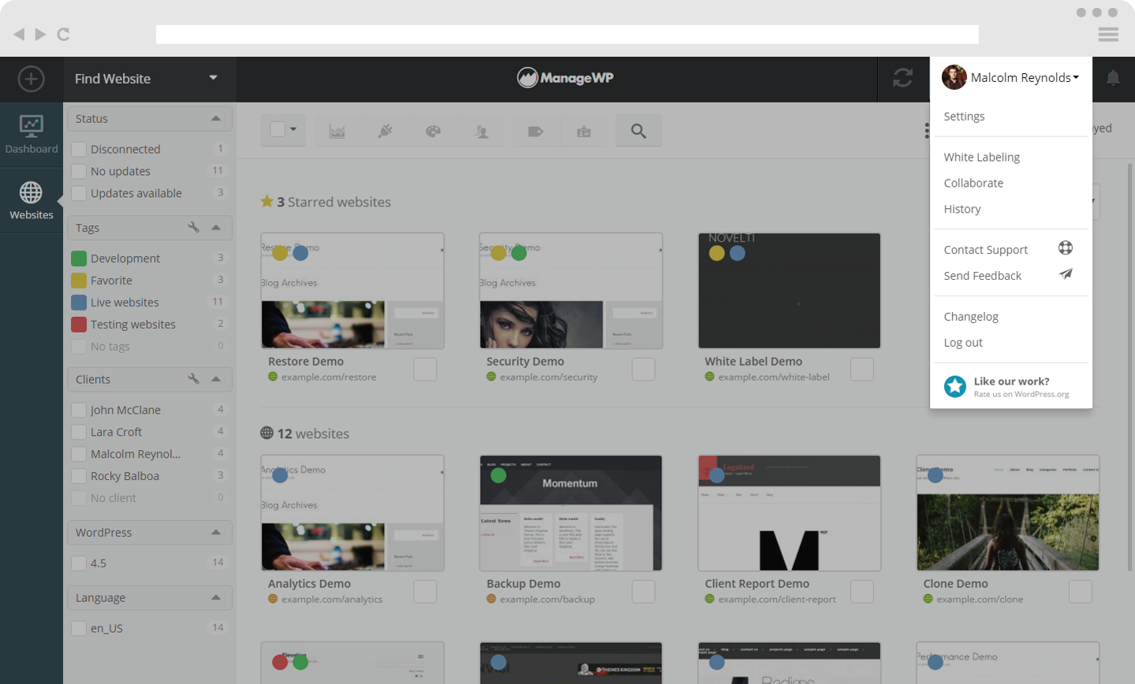
Task: Click the add website plus icon
Action: [31, 79]
